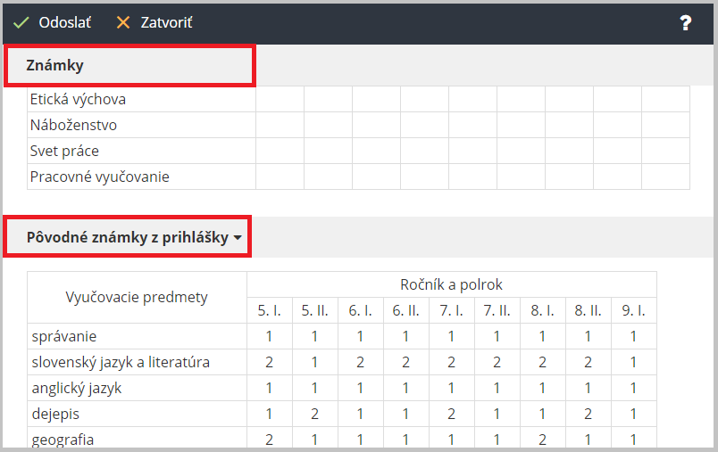Click first empty grade cell for Svet práce
Image resolution: width=718 pixels, height=452 pixels.
[x=280, y=151]
